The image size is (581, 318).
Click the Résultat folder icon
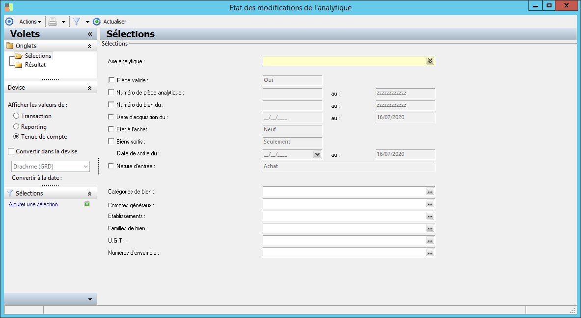19,65
